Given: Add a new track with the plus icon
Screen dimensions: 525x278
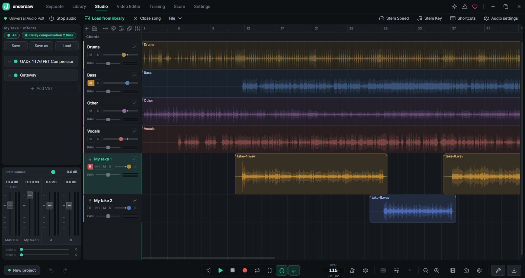Looking at the screenshot, I should (x=87, y=29).
